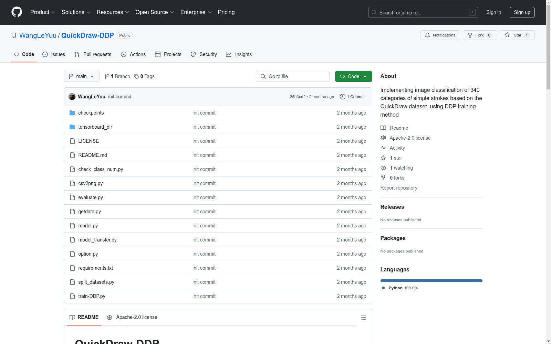This screenshot has height=344, width=551.
Task: Switch to the Issues tab
Action: [x=54, y=54]
